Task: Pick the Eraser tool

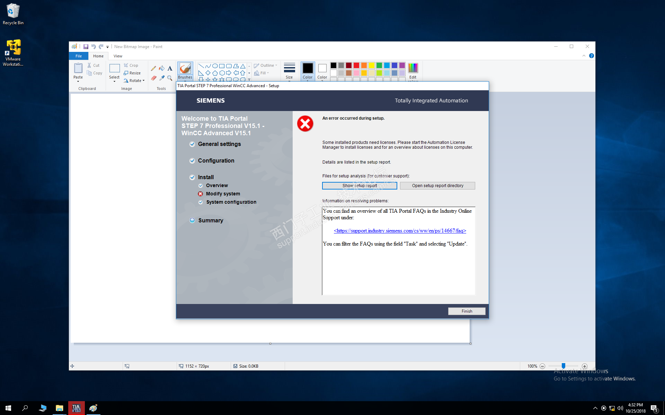Action: pyautogui.click(x=153, y=78)
